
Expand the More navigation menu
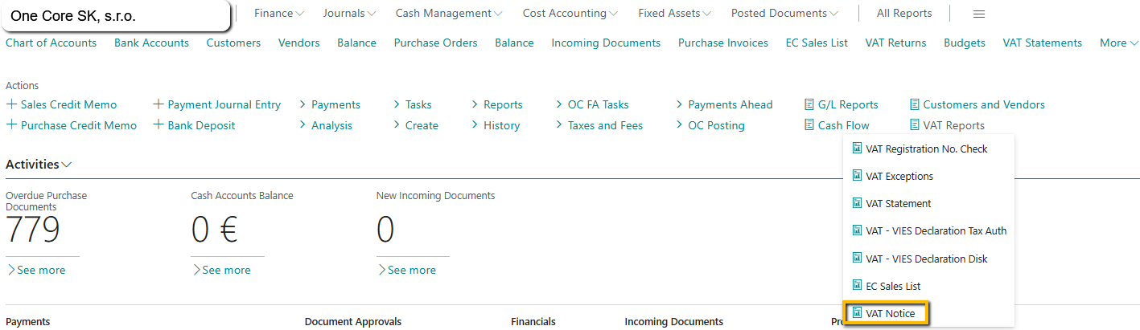tap(1118, 43)
